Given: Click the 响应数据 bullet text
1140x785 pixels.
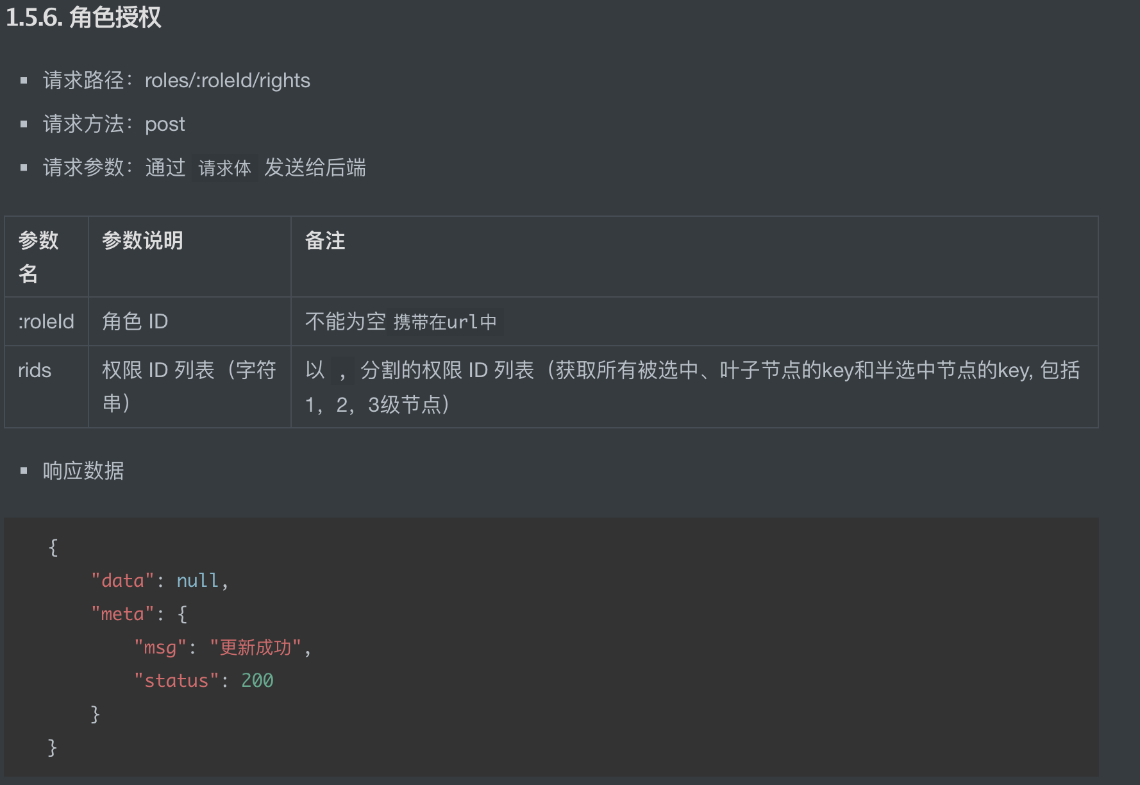Looking at the screenshot, I should pyautogui.click(x=83, y=471).
